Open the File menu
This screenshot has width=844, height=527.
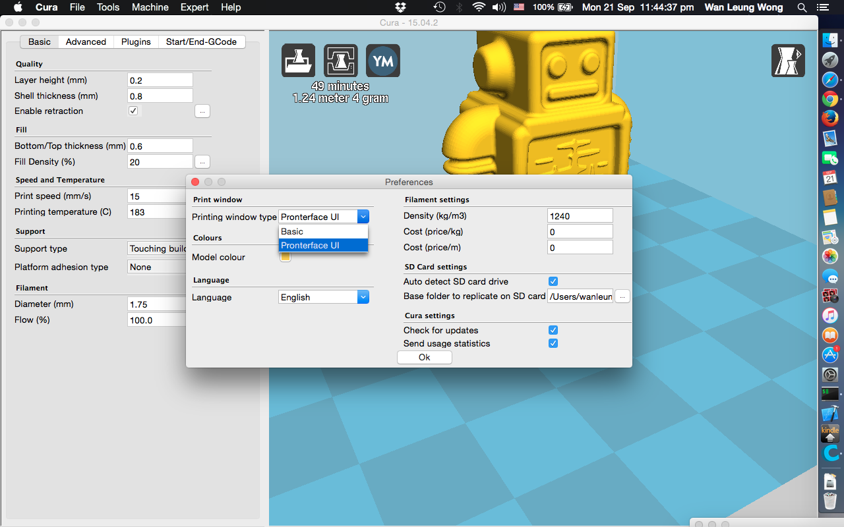tap(77, 7)
